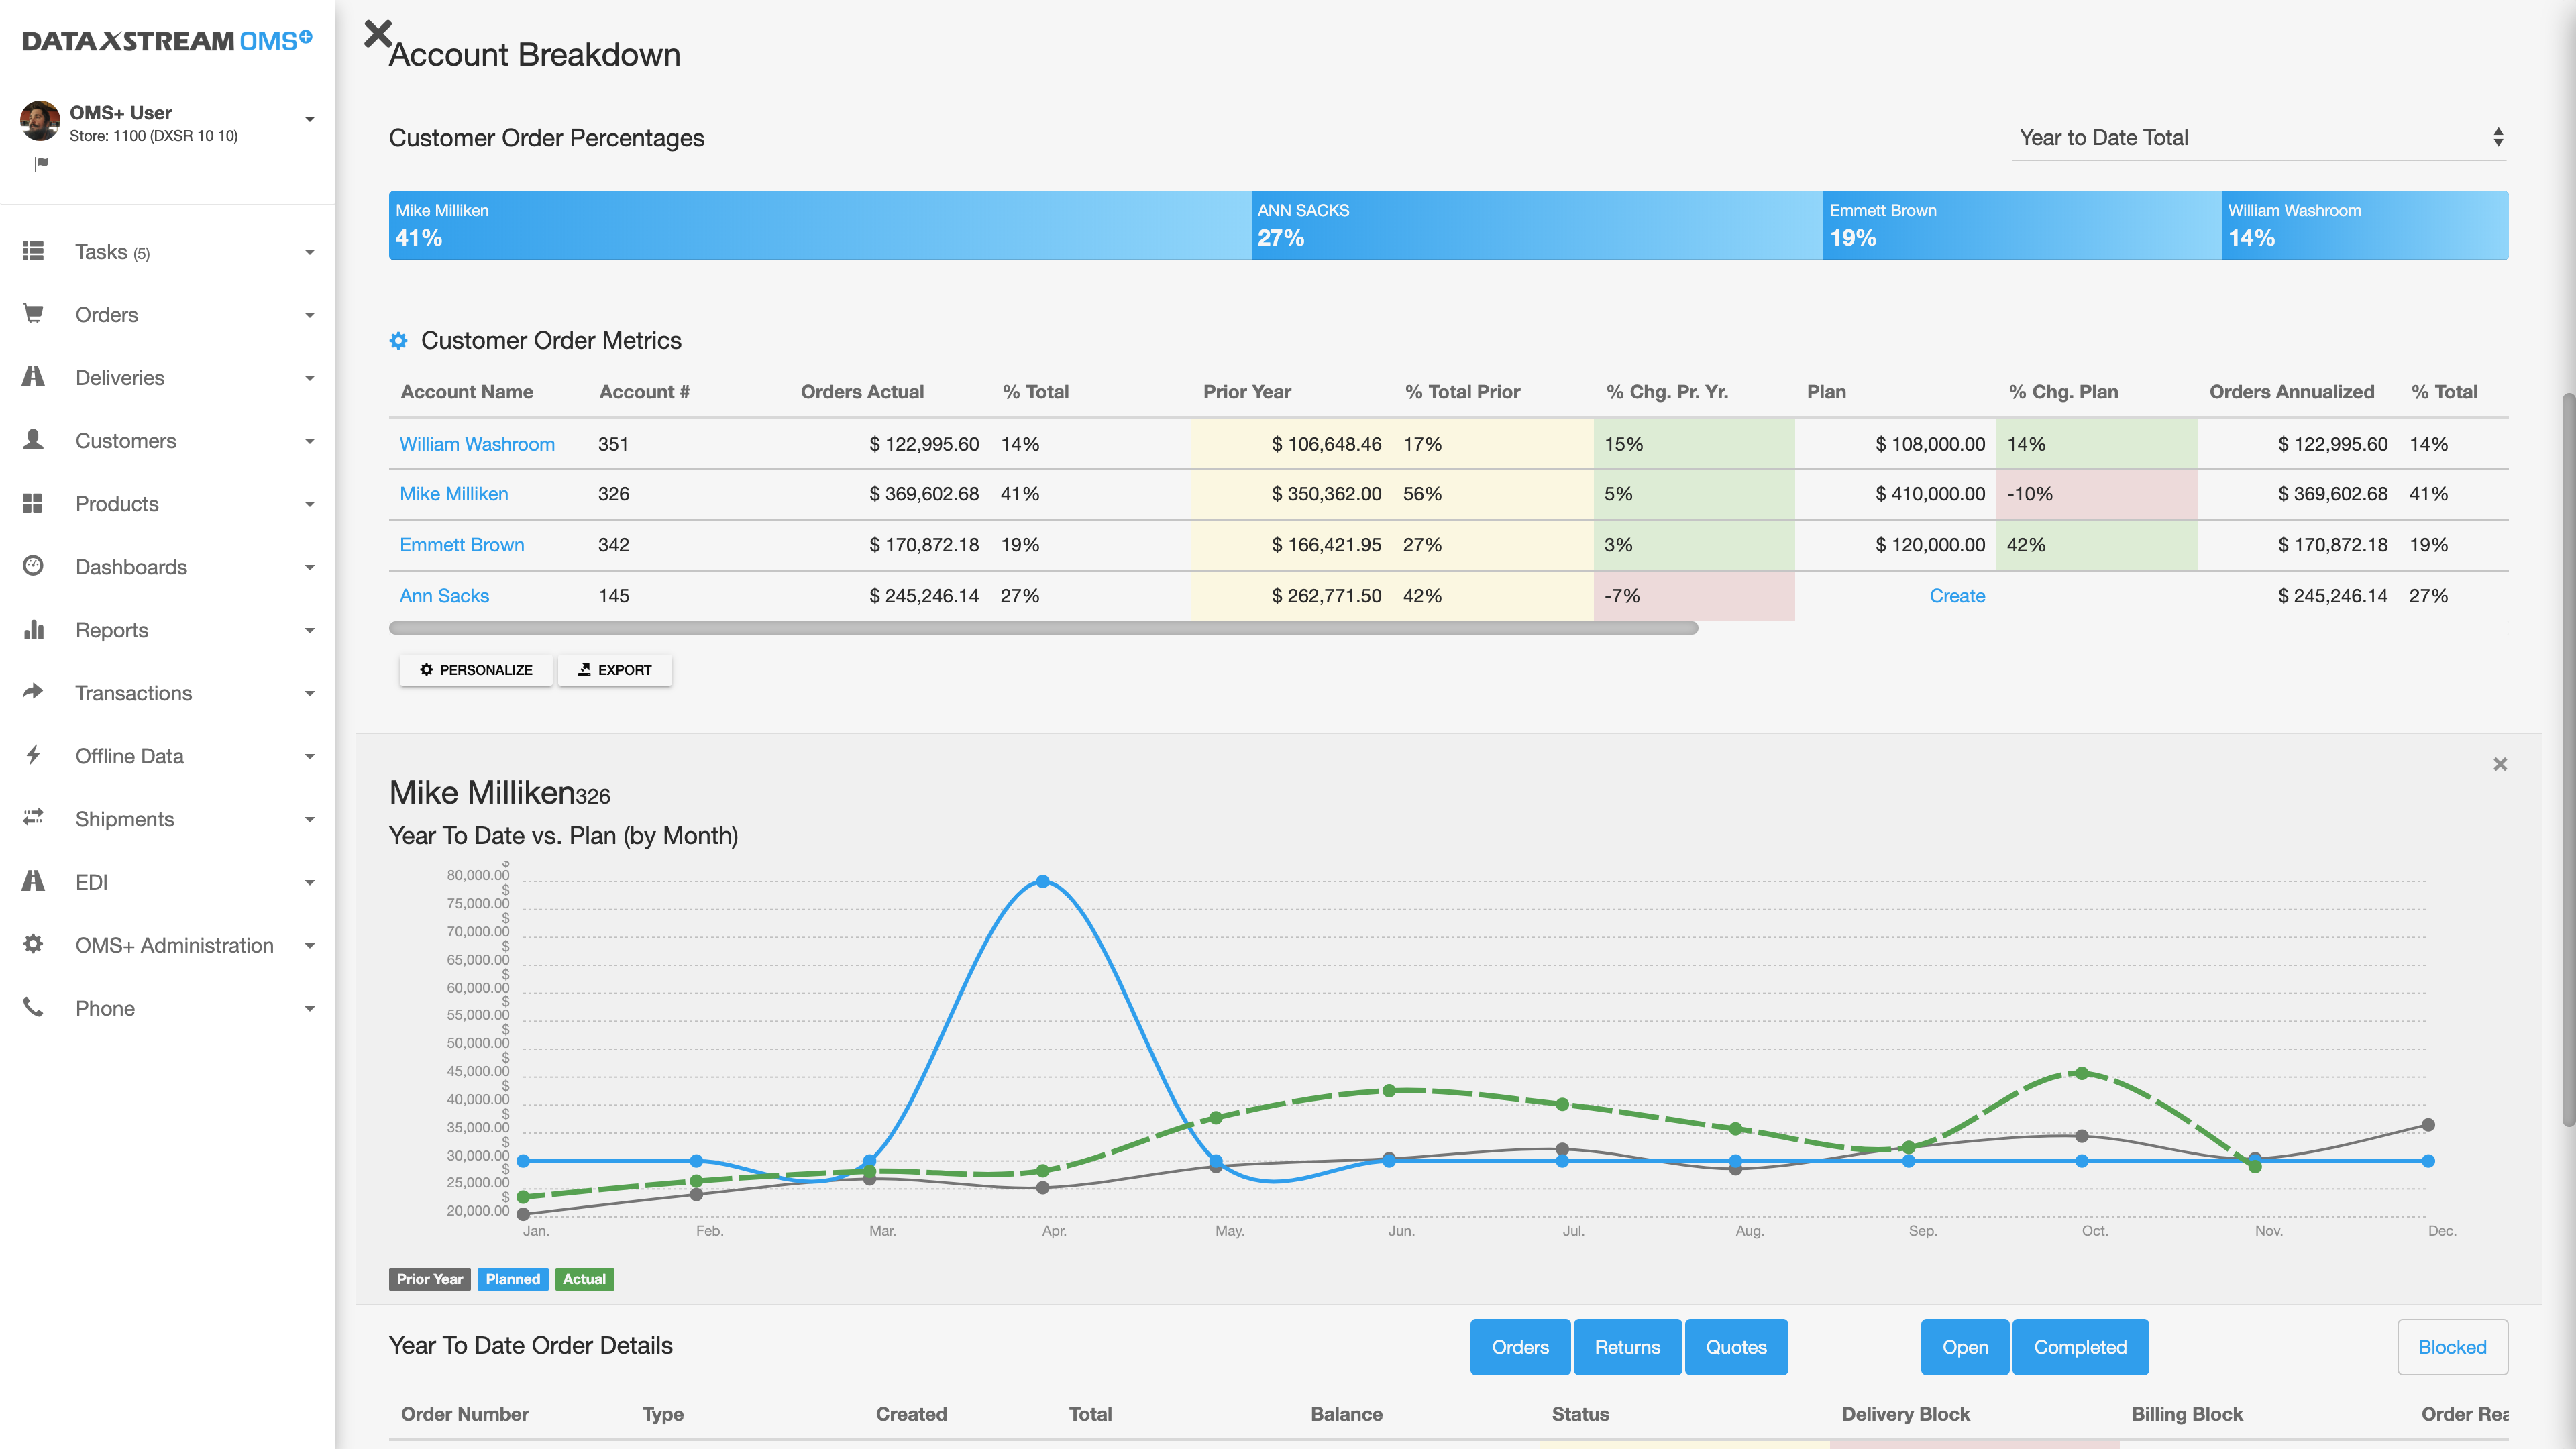Expand the OMS+ User profile menu
2576x1449 pixels.
(x=309, y=120)
